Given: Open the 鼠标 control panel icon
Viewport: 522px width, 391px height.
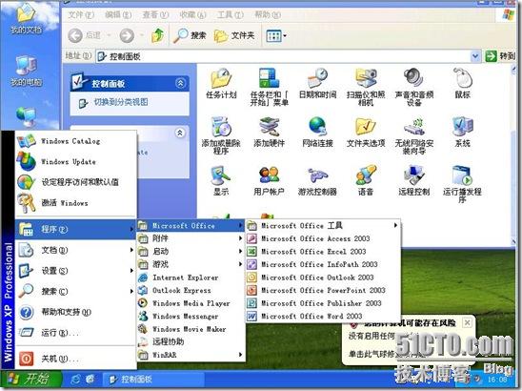Looking at the screenshot, I should [462, 83].
